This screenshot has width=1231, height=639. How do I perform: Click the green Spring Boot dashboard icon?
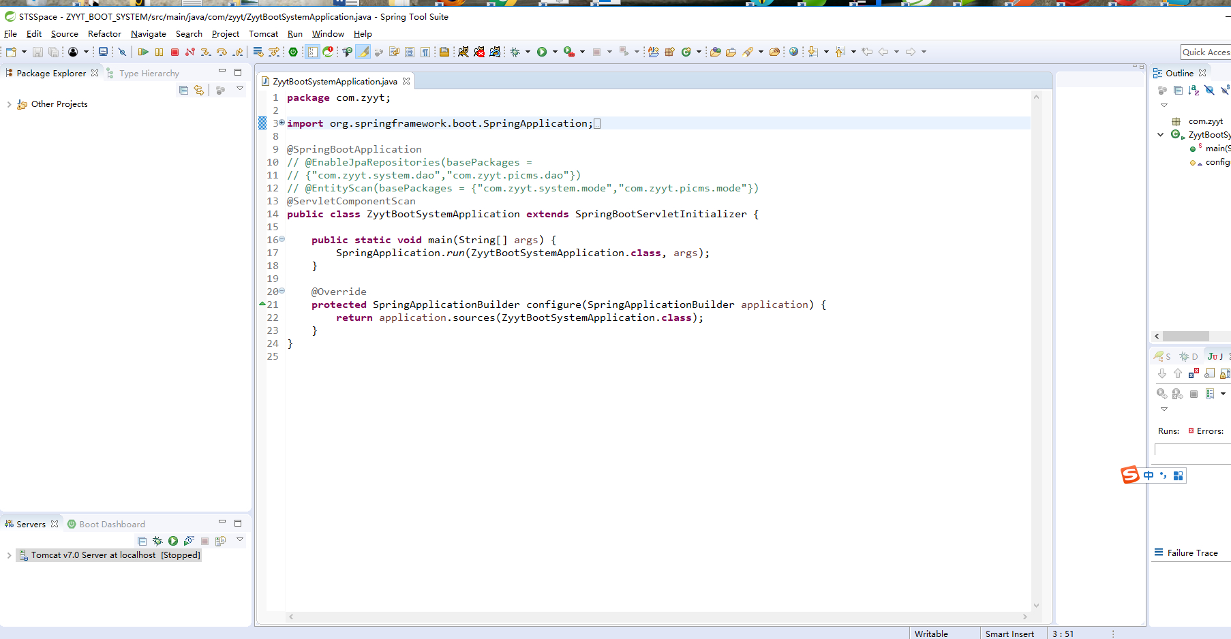point(293,52)
